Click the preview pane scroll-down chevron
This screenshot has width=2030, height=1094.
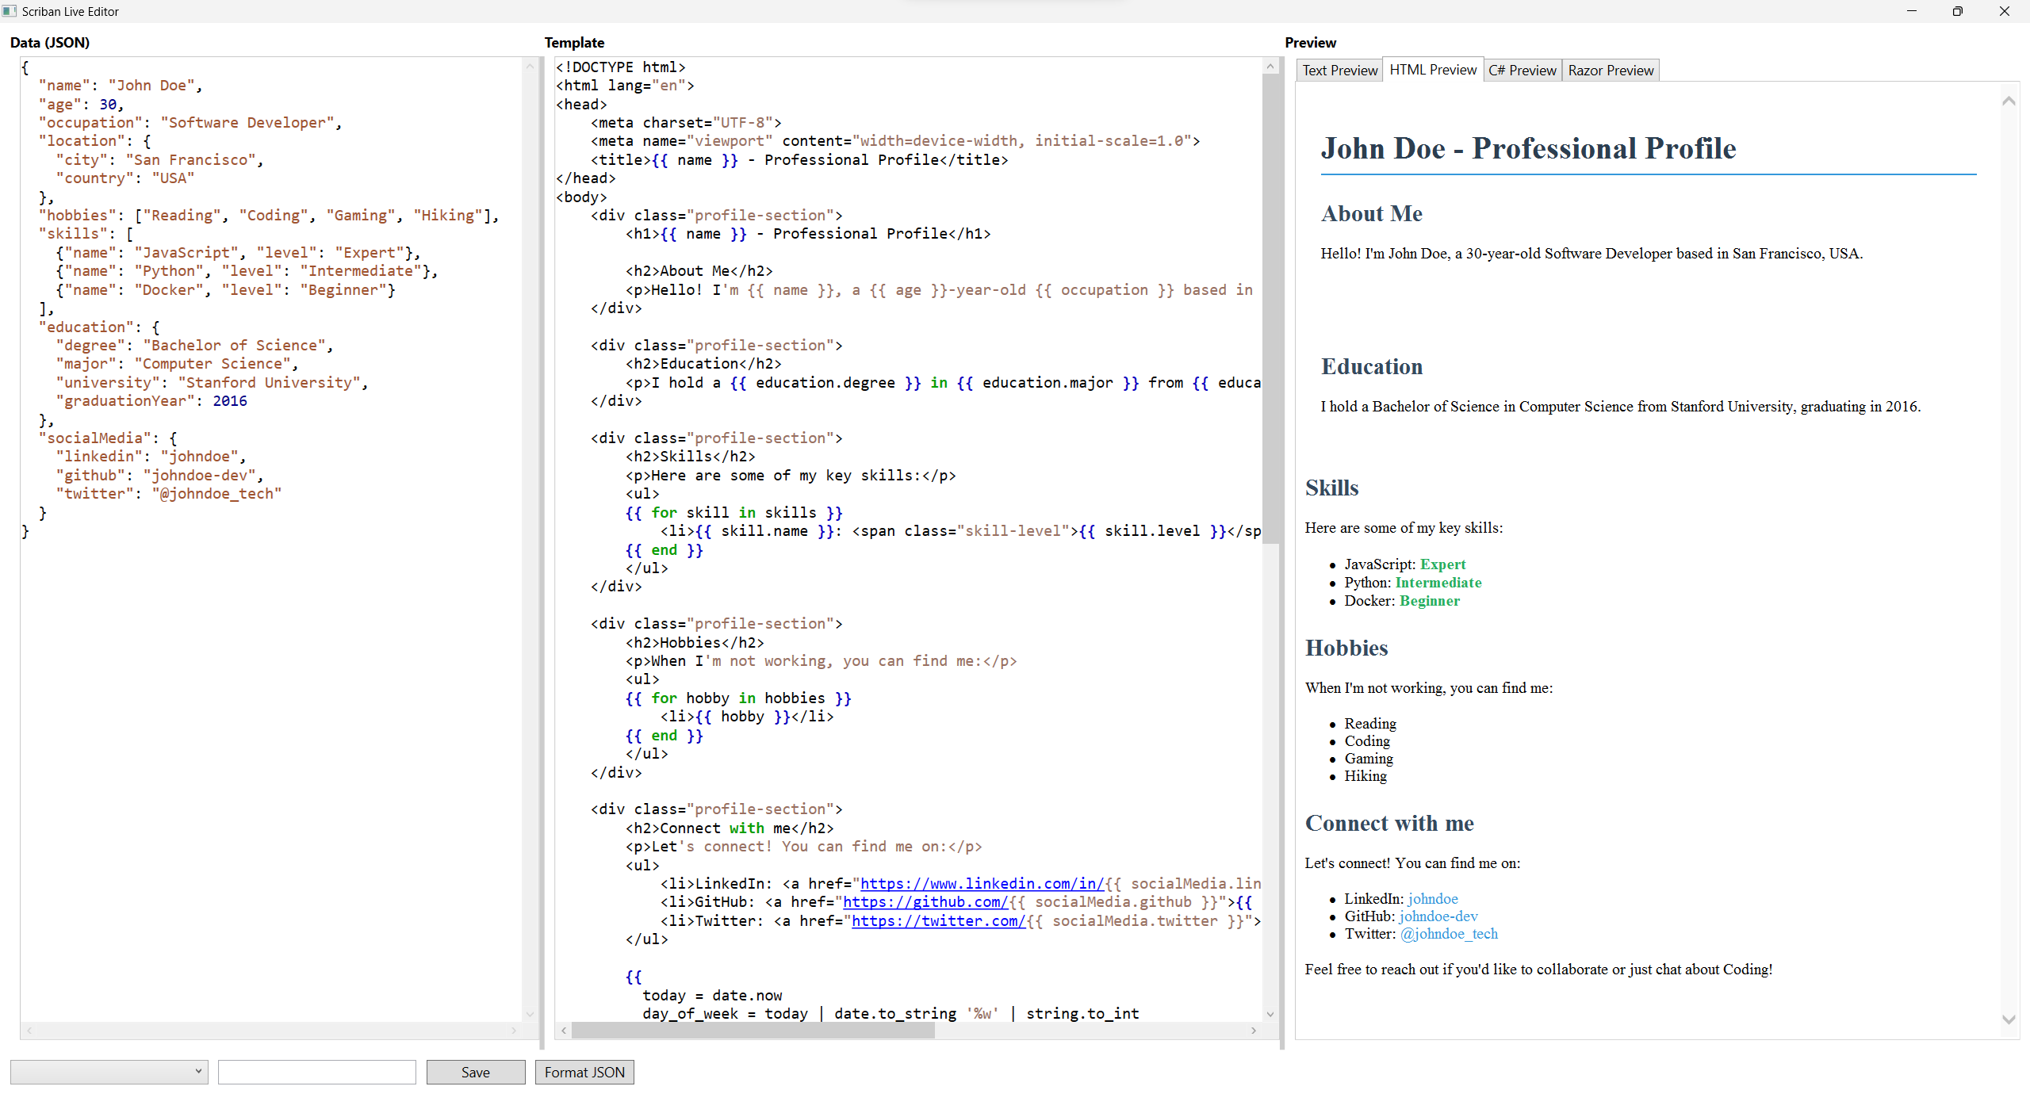coord(2009,1019)
